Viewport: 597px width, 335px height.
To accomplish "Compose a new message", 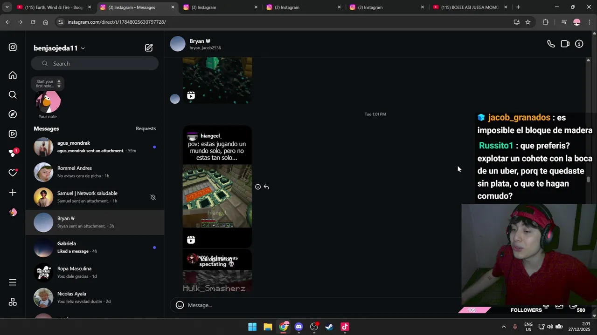I will coord(149,47).
